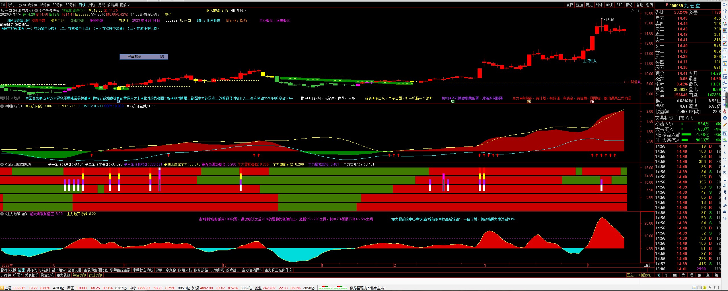Click the round icon beside 九芝堂 chart title
728x291 pixels.
click(x=36, y=11)
